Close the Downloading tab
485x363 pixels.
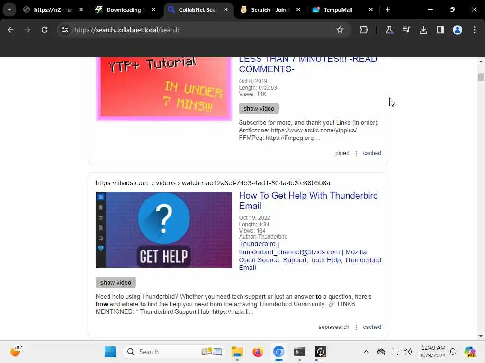153,9
